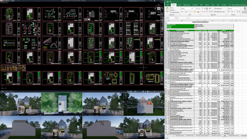
Task: Click the Excel formula bar input
Action: point(218,18)
